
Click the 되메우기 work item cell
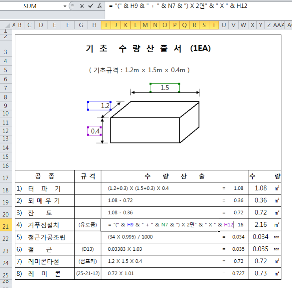[x=44, y=201]
